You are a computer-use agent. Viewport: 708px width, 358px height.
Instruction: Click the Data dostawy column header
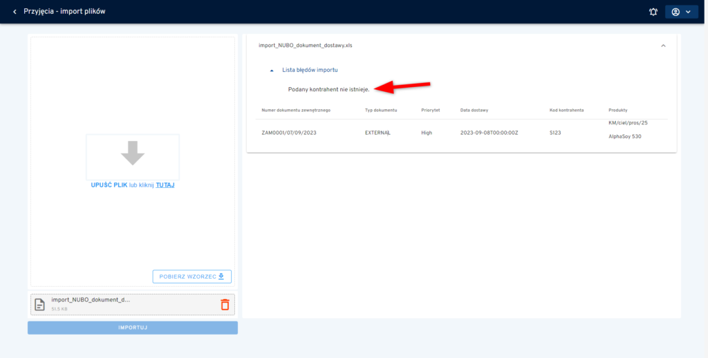pos(475,111)
